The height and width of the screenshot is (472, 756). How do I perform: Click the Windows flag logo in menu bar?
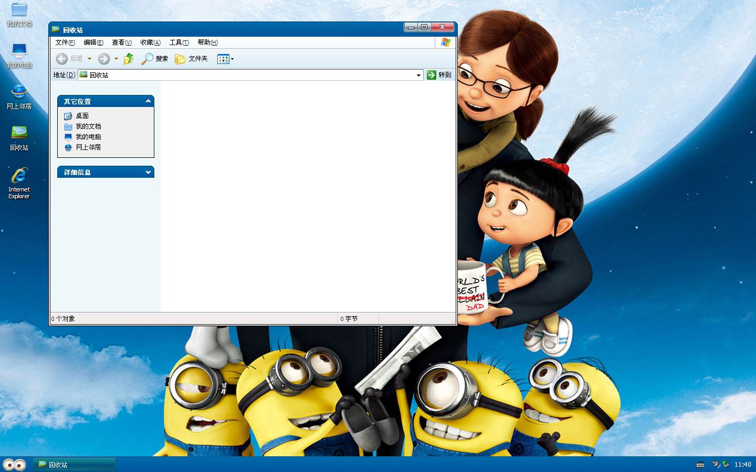click(446, 42)
